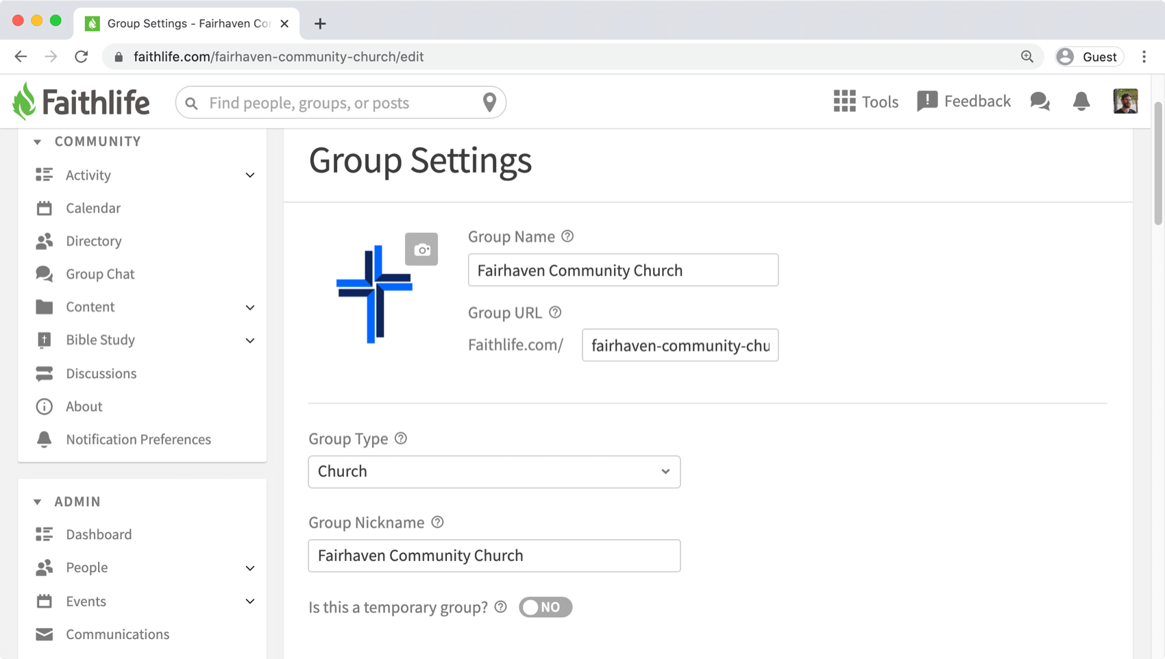Select the Directory icon in the sidebar
1165x659 pixels.
click(x=44, y=240)
